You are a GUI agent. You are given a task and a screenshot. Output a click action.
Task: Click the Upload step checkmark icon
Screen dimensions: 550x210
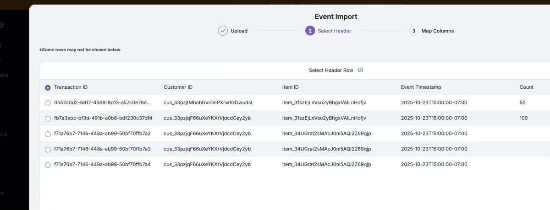coord(223,31)
